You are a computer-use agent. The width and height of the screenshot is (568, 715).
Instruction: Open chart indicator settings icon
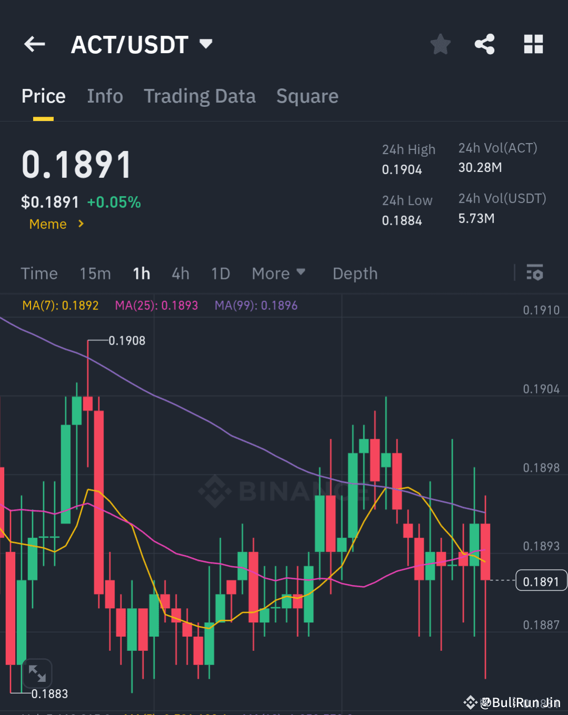click(535, 273)
